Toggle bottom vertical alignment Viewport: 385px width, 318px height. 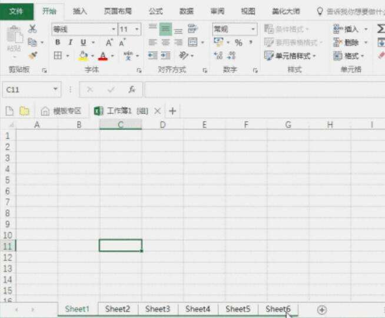coord(178,31)
